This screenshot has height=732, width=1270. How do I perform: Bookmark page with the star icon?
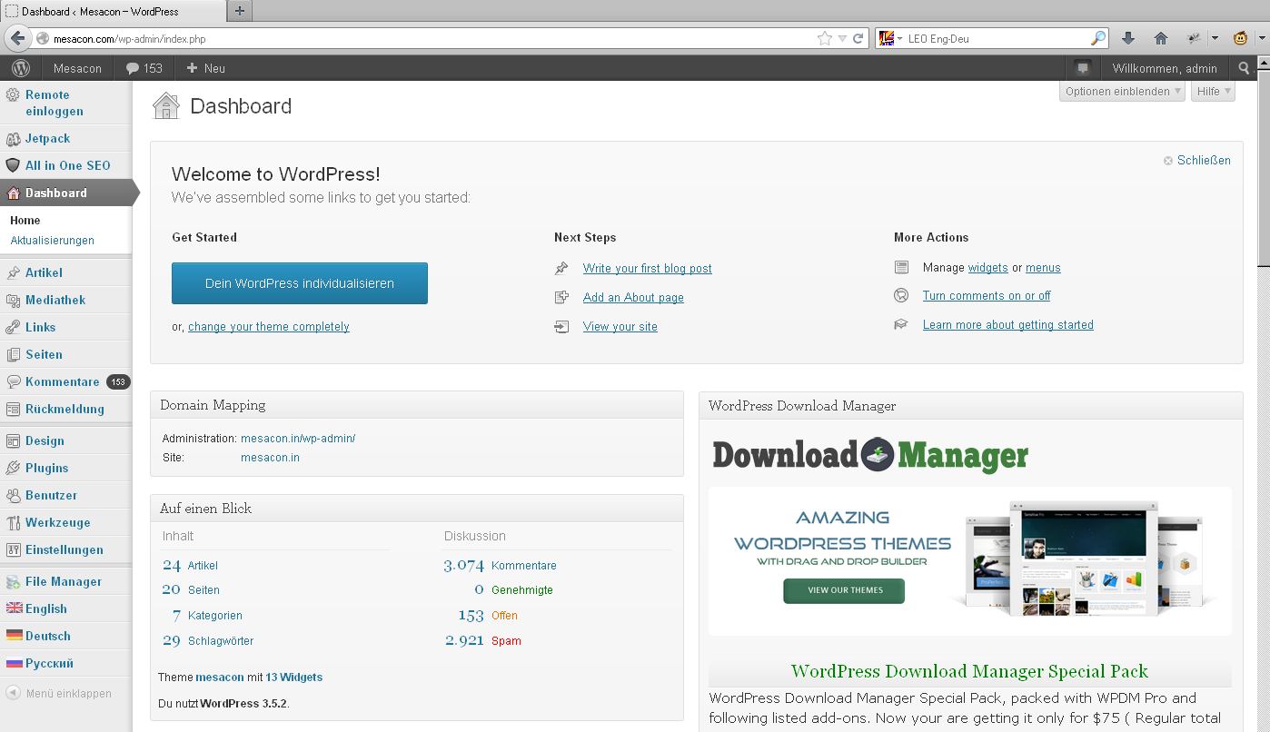[824, 38]
